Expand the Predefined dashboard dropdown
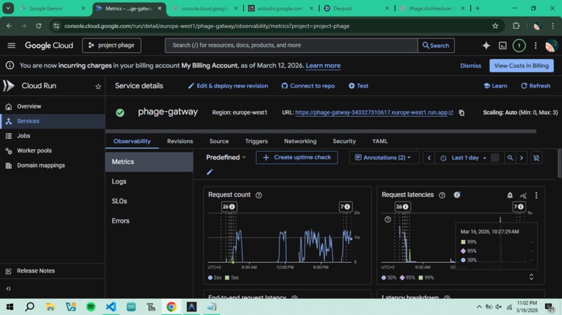 [x=226, y=157]
